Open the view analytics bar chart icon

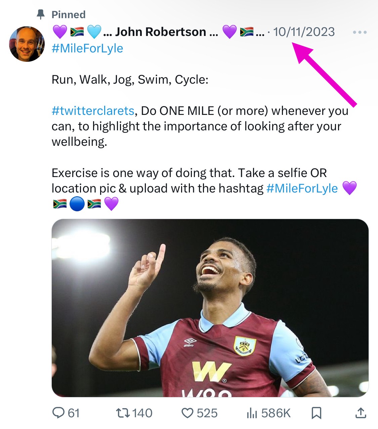pos(252,413)
